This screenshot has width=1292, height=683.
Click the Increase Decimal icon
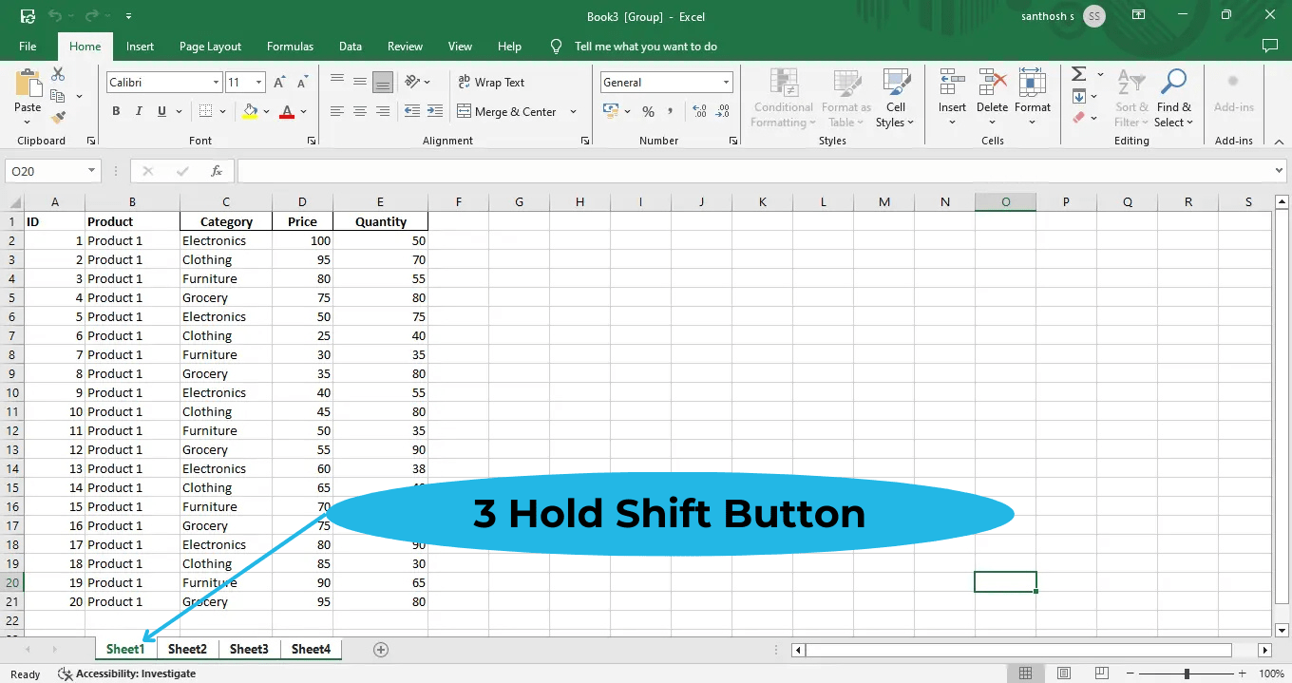click(698, 111)
